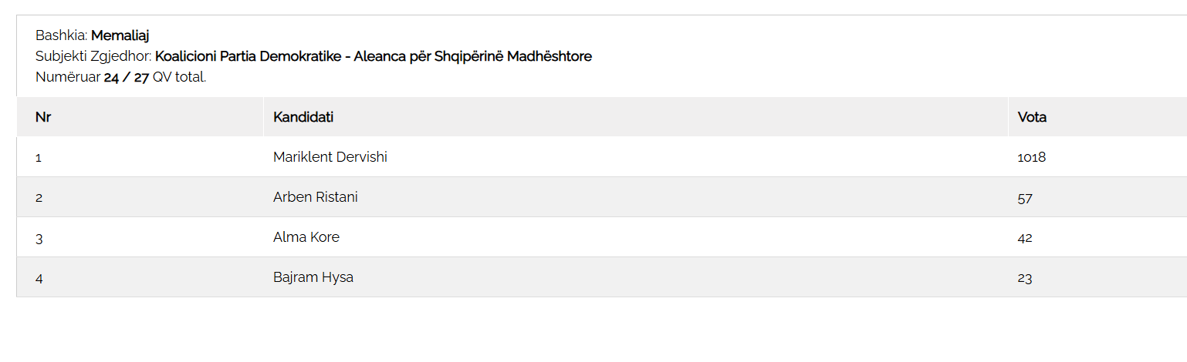Click the 24 / 27 counted figure

126,77
